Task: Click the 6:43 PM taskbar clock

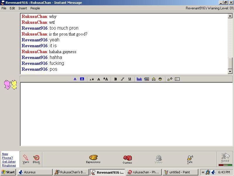Action: tap(224, 172)
